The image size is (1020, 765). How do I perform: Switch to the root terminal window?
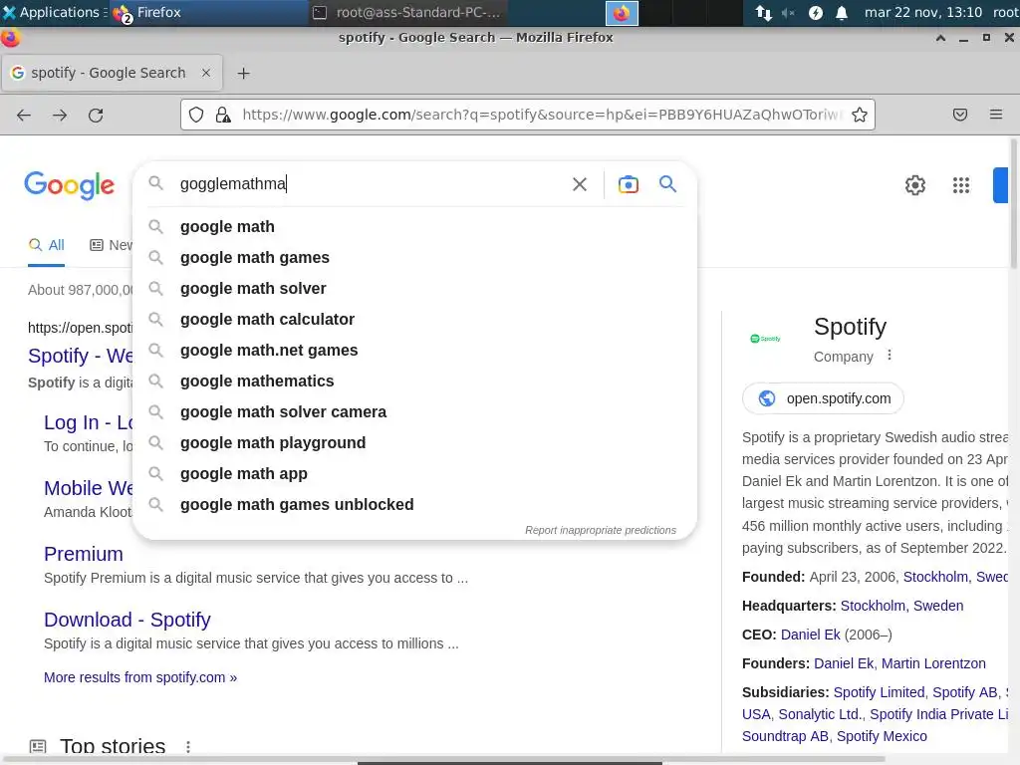pos(407,12)
